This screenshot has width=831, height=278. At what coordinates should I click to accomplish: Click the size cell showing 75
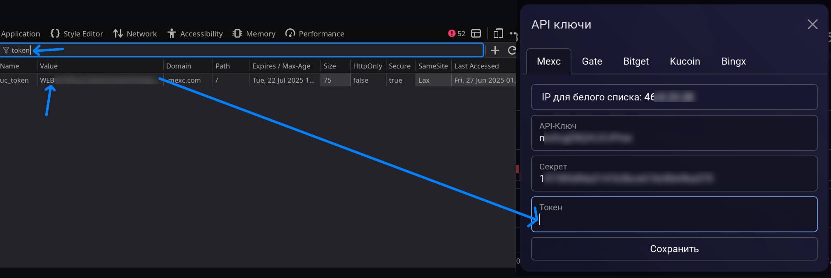[x=335, y=80]
